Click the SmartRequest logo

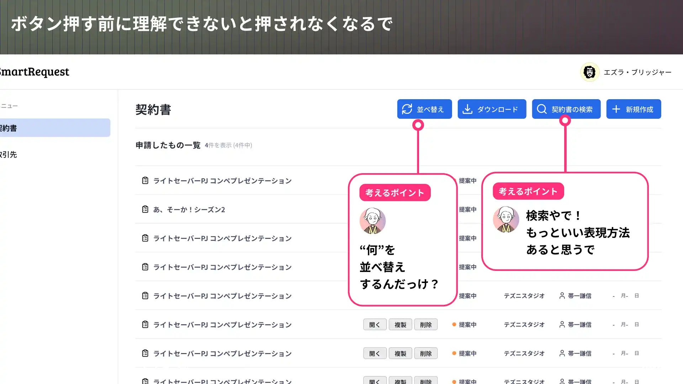(x=34, y=72)
